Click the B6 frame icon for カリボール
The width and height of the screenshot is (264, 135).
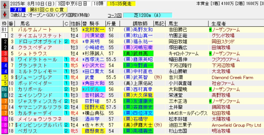pyautogui.click(x=4, y=89)
